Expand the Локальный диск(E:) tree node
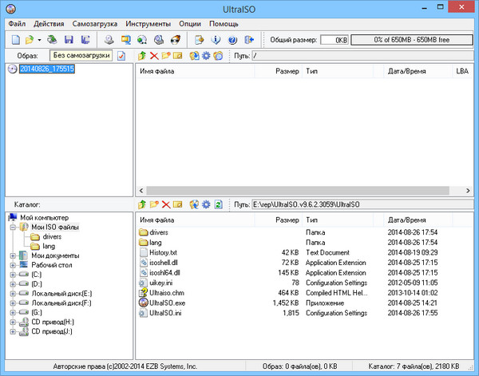 point(13,294)
